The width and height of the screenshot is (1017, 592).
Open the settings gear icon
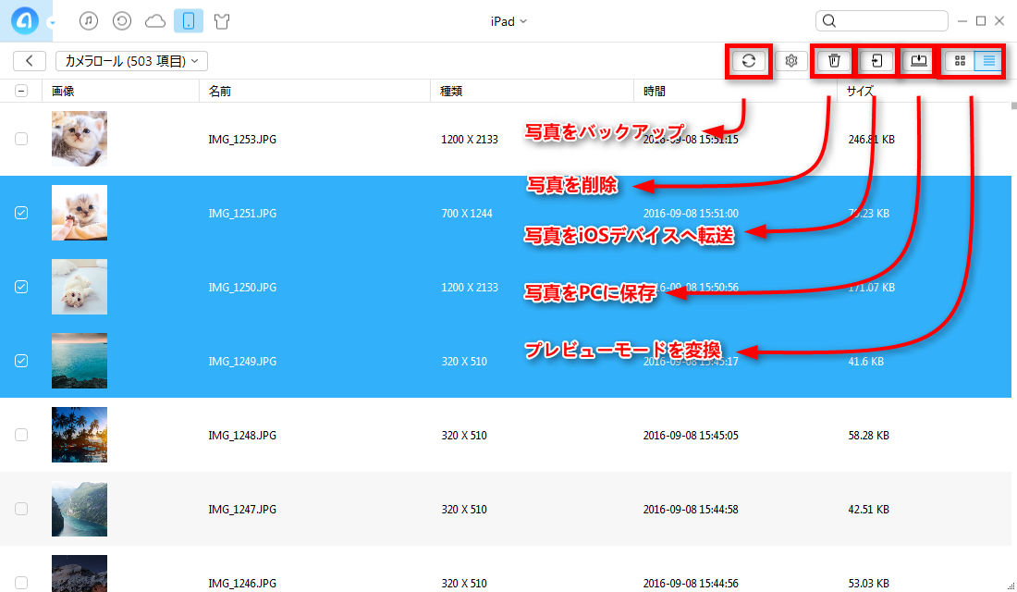(x=791, y=61)
